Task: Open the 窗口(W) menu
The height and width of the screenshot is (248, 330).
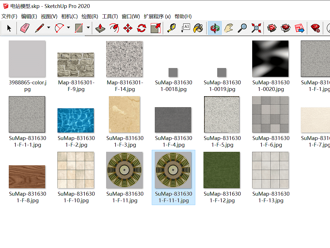Action: [x=130, y=17]
